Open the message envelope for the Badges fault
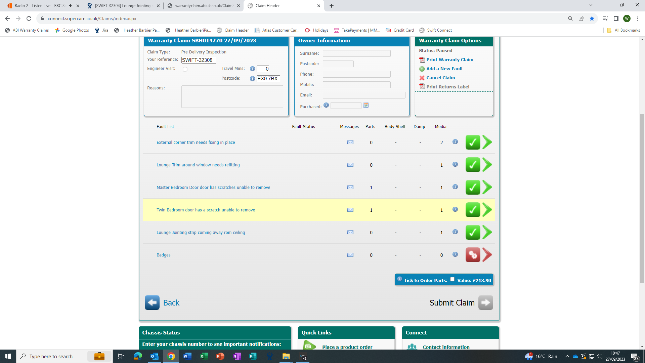645x363 pixels. pyautogui.click(x=350, y=255)
